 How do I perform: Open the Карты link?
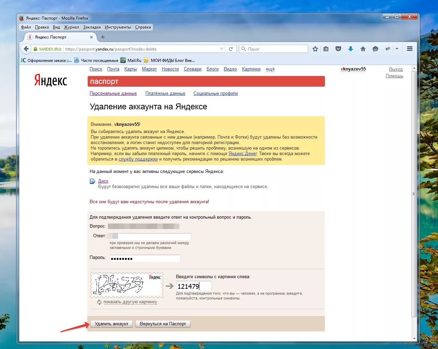[131, 69]
